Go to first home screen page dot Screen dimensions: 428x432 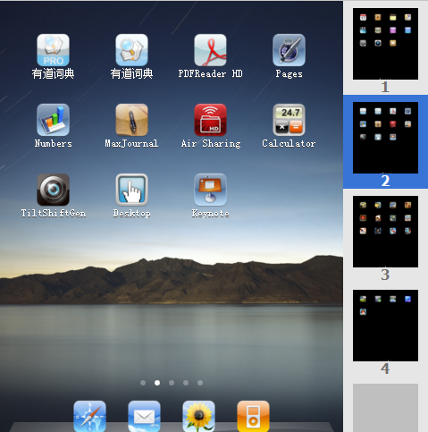click(x=143, y=383)
